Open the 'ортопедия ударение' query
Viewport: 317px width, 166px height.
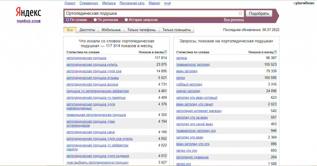192,157
